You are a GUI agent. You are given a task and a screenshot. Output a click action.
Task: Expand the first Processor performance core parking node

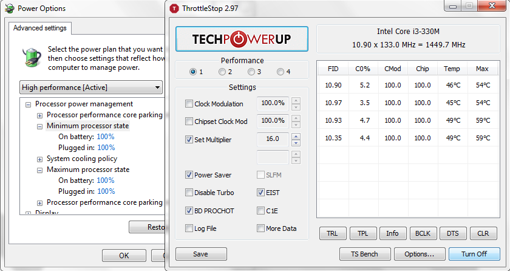pyautogui.click(x=39, y=115)
